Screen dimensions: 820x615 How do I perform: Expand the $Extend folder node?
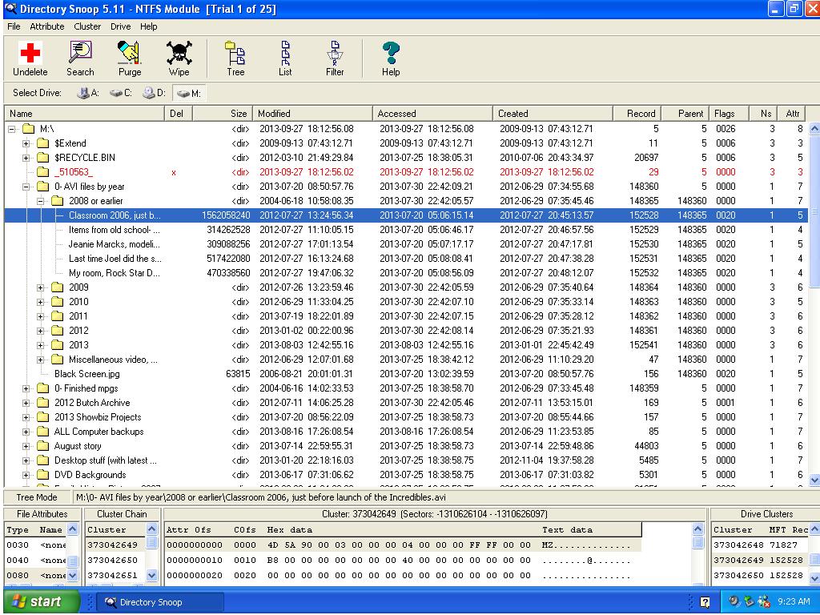26,143
